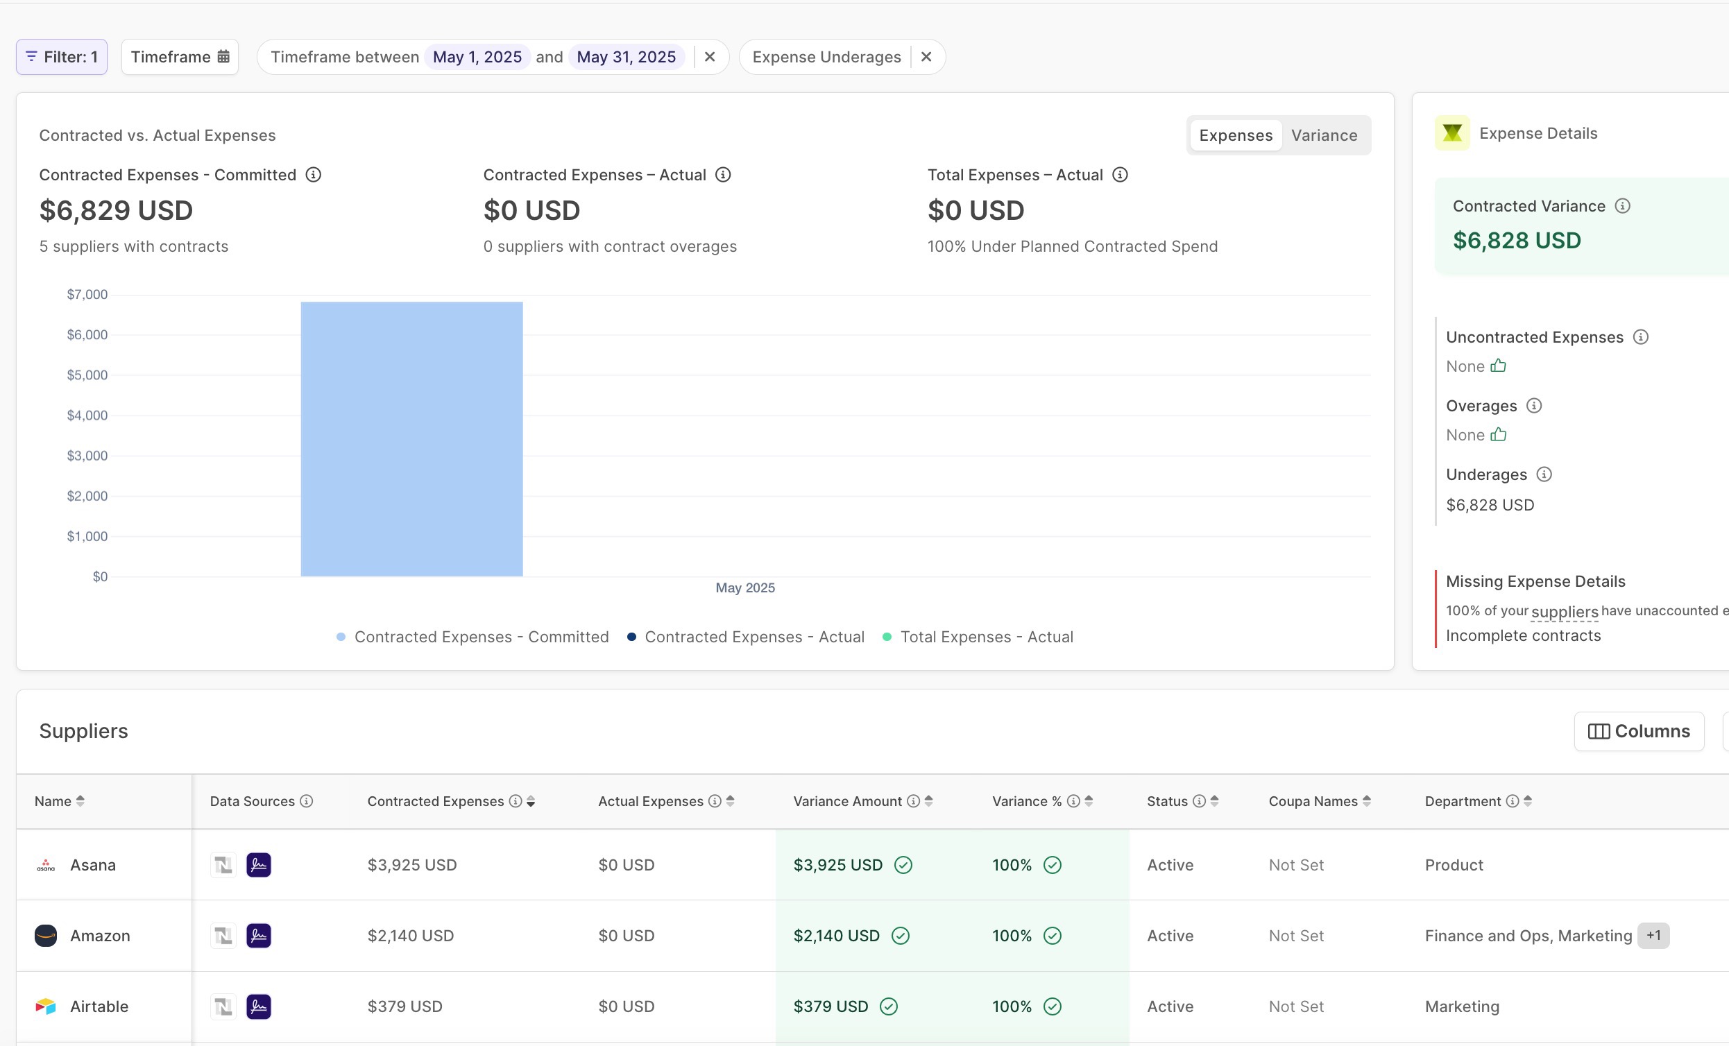
Task: Click the checkmark beside $3,925 USD variance
Action: (903, 865)
